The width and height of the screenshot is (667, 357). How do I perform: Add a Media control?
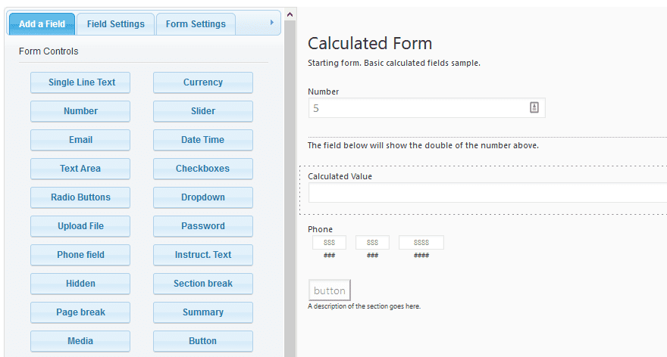[80, 341]
